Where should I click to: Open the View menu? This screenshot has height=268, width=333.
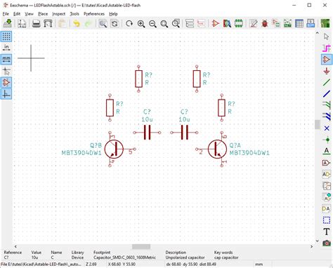click(x=30, y=14)
